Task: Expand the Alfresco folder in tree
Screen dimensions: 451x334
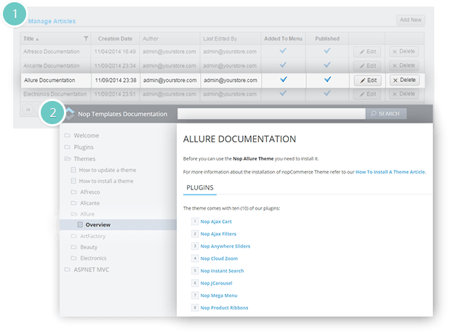Action: [x=85, y=192]
